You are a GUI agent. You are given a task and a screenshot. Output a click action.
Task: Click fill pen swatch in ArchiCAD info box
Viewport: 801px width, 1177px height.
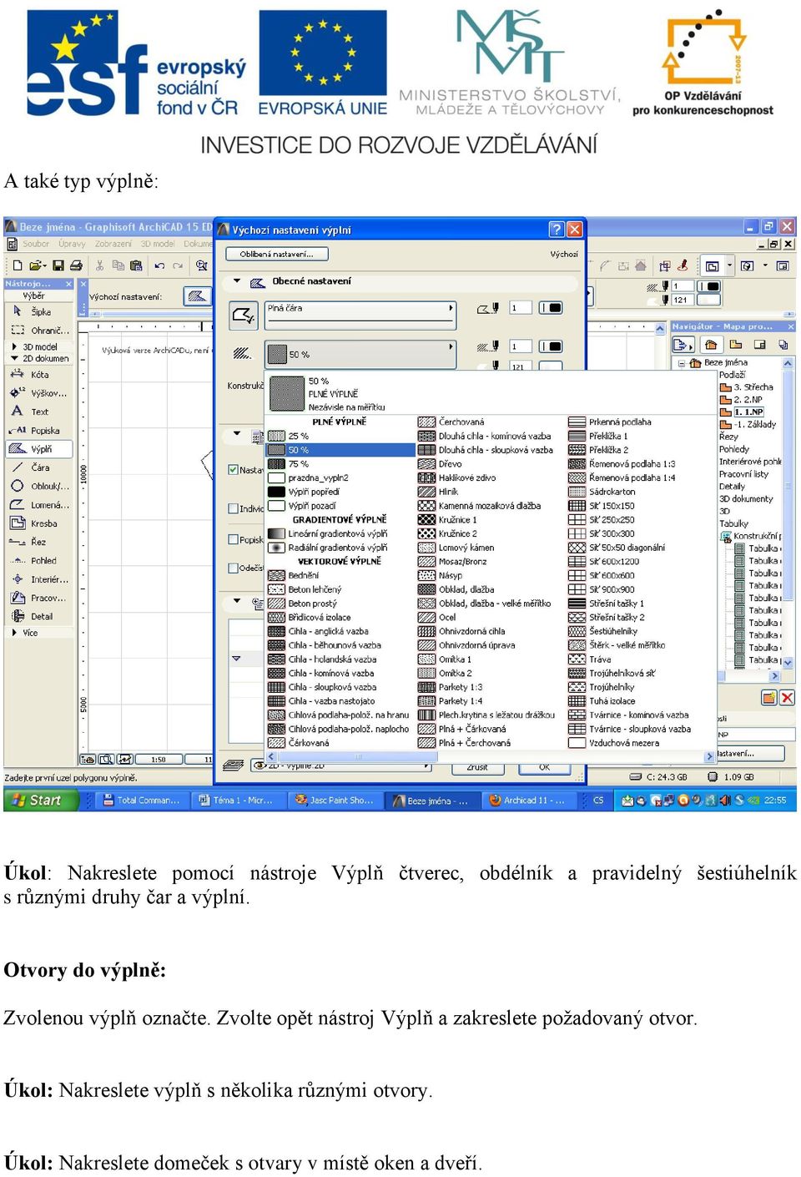(708, 286)
